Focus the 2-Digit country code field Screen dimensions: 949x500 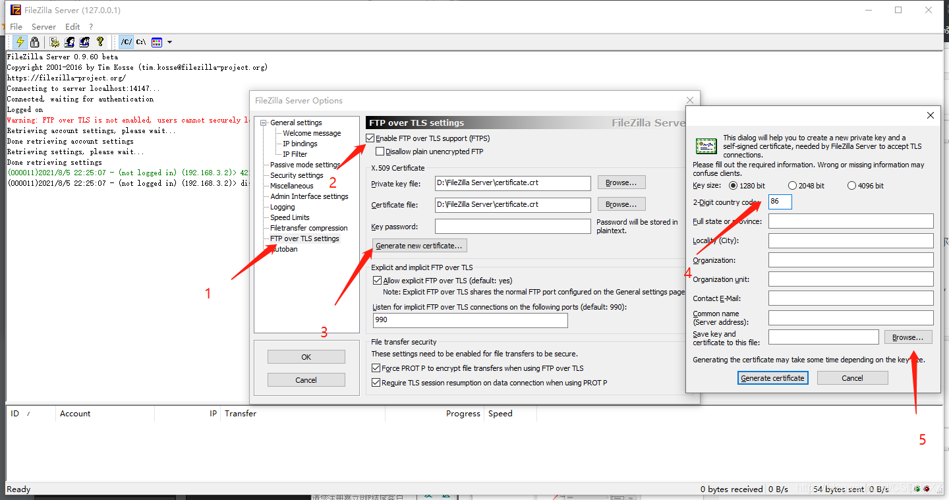780,202
